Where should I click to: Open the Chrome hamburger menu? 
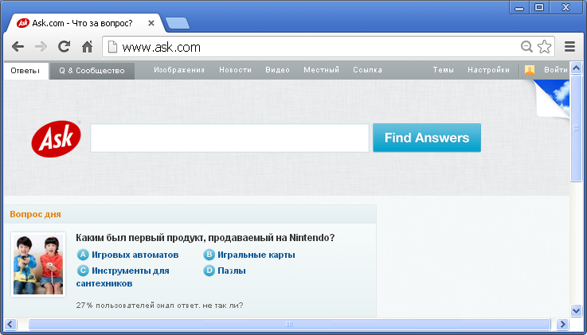click(x=569, y=47)
